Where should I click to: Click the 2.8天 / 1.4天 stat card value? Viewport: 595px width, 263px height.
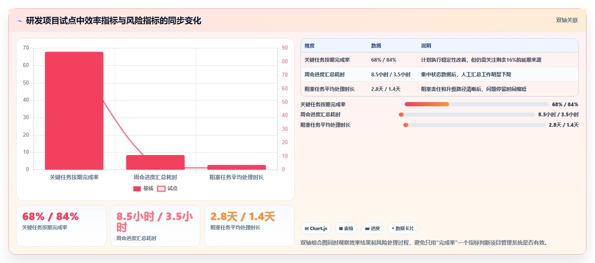243,217
